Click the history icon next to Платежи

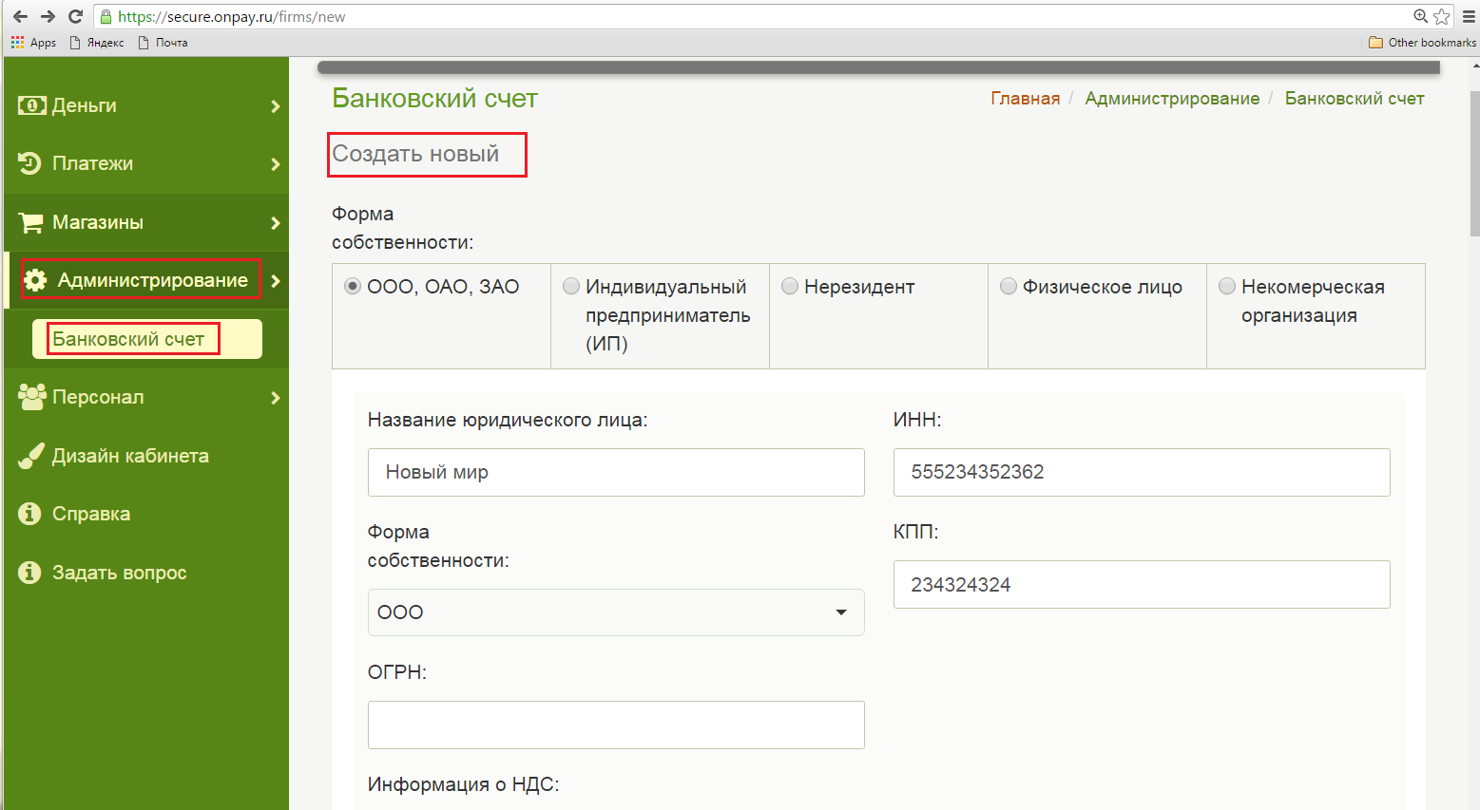tap(29, 163)
